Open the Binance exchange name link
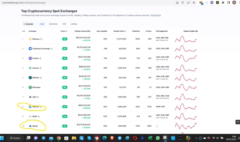240x142 pixels. 36,39
